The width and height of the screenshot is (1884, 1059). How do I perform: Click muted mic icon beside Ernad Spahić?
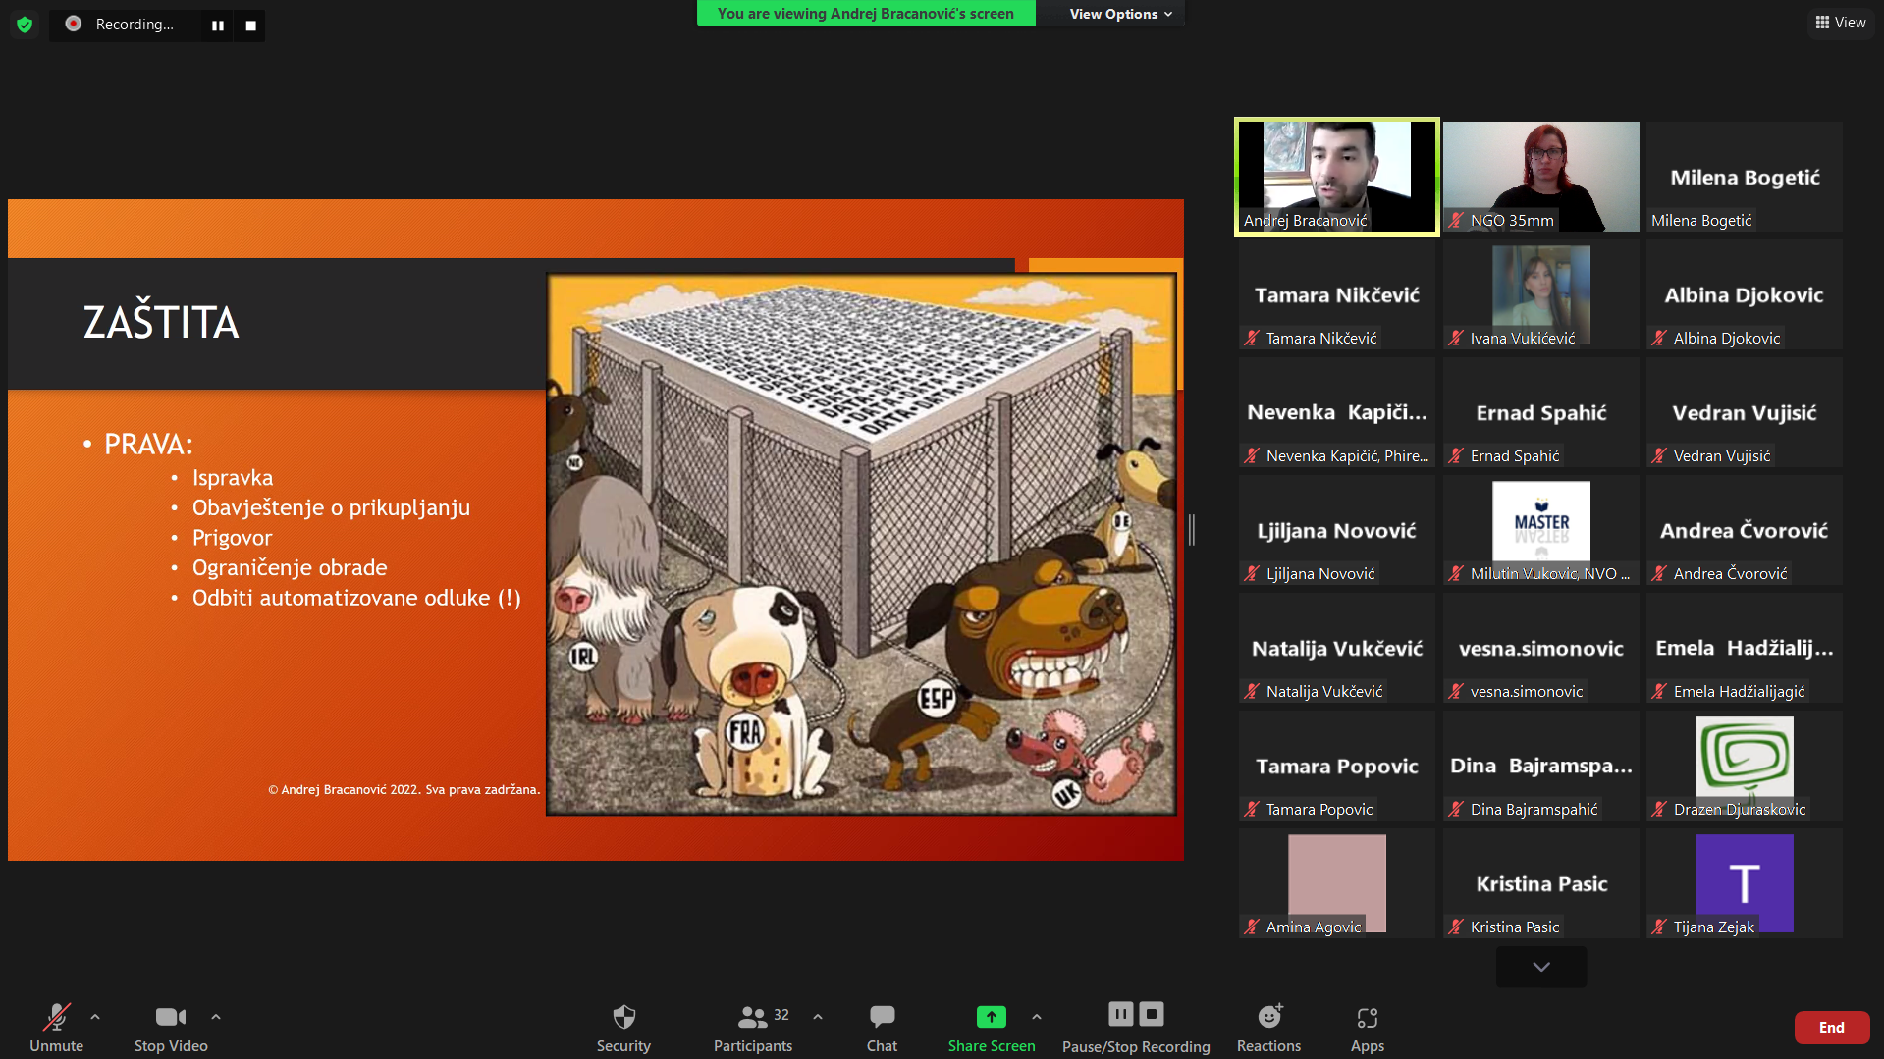(1456, 456)
